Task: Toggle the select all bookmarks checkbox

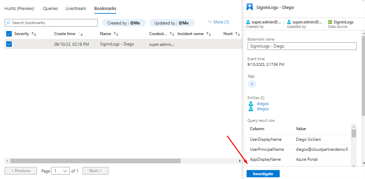Action: (x=9, y=34)
